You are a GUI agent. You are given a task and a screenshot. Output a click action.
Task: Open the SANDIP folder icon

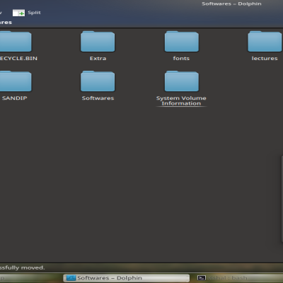15,81
